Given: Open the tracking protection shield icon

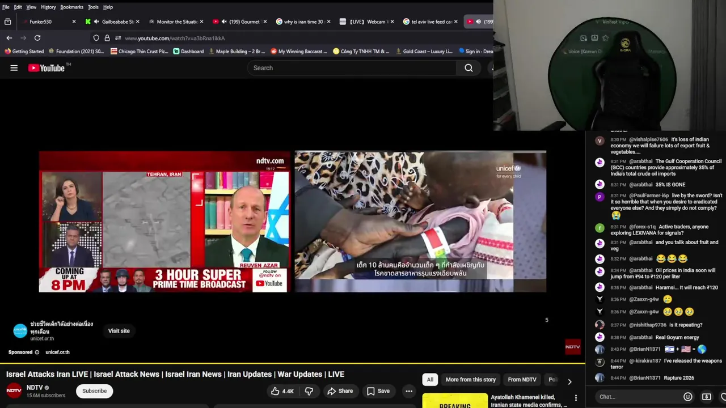Looking at the screenshot, I should [x=96, y=38].
